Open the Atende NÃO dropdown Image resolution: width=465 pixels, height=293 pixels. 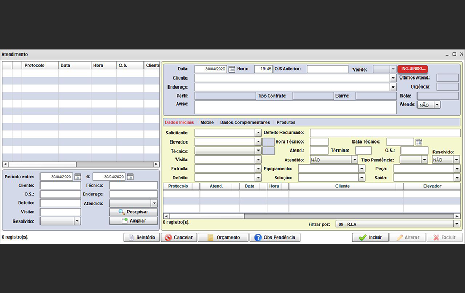(x=437, y=105)
